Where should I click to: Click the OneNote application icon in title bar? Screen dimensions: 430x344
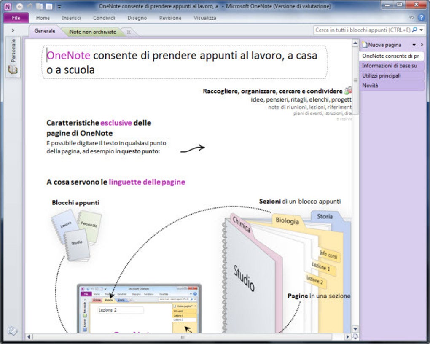pyautogui.click(x=8, y=6)
